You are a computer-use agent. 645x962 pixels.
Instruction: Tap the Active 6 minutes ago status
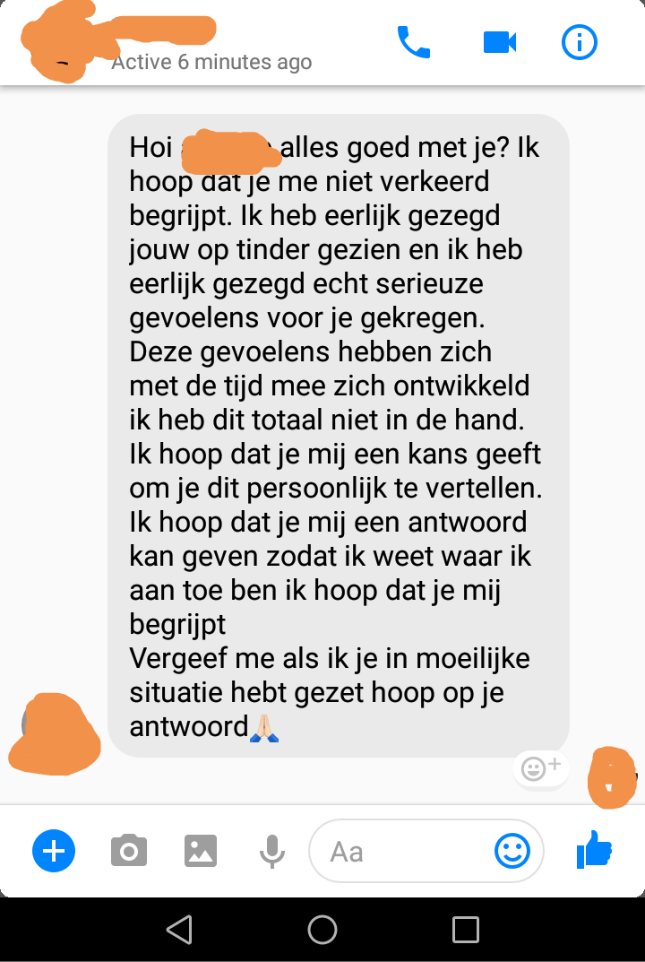pos(211,62)
